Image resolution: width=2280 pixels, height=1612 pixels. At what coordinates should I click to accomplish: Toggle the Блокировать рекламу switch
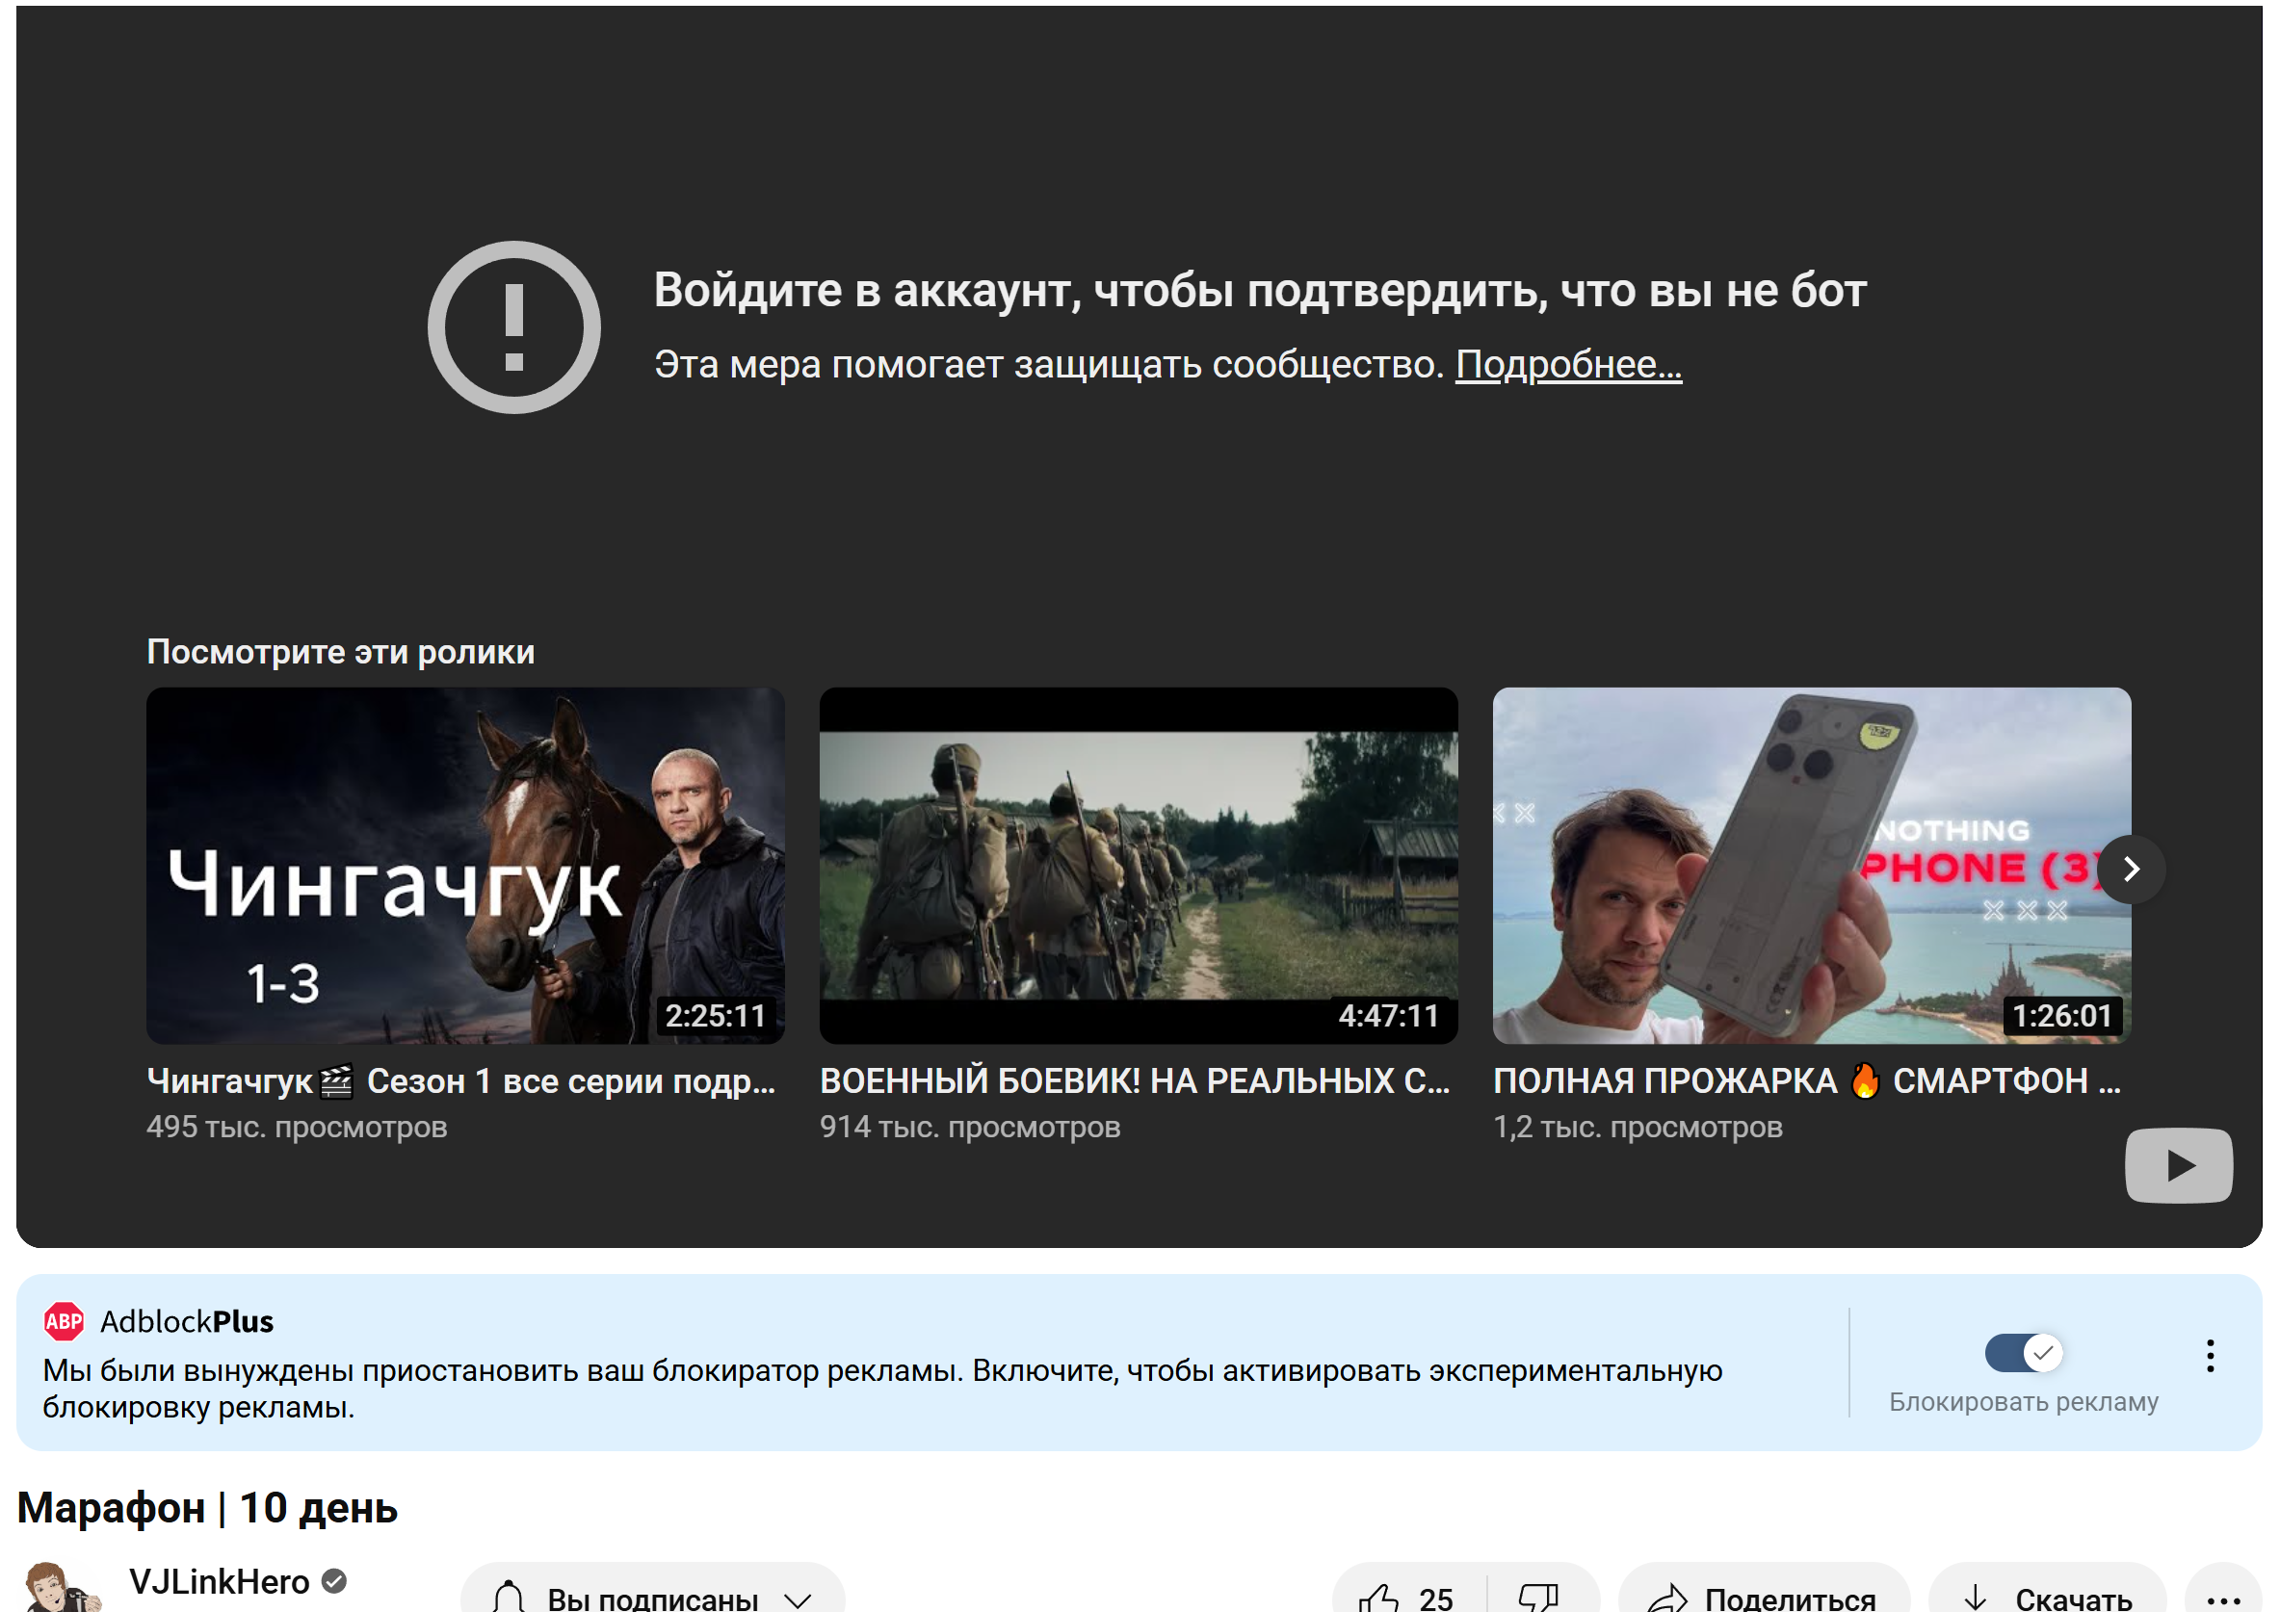click(2023, 1352)
